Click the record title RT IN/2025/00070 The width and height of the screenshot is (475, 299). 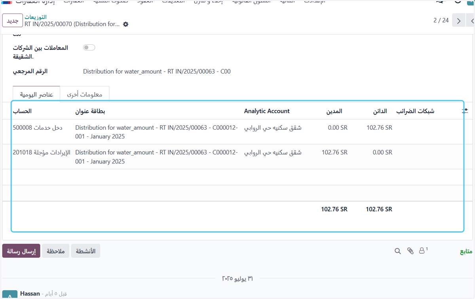coord(72,24)
